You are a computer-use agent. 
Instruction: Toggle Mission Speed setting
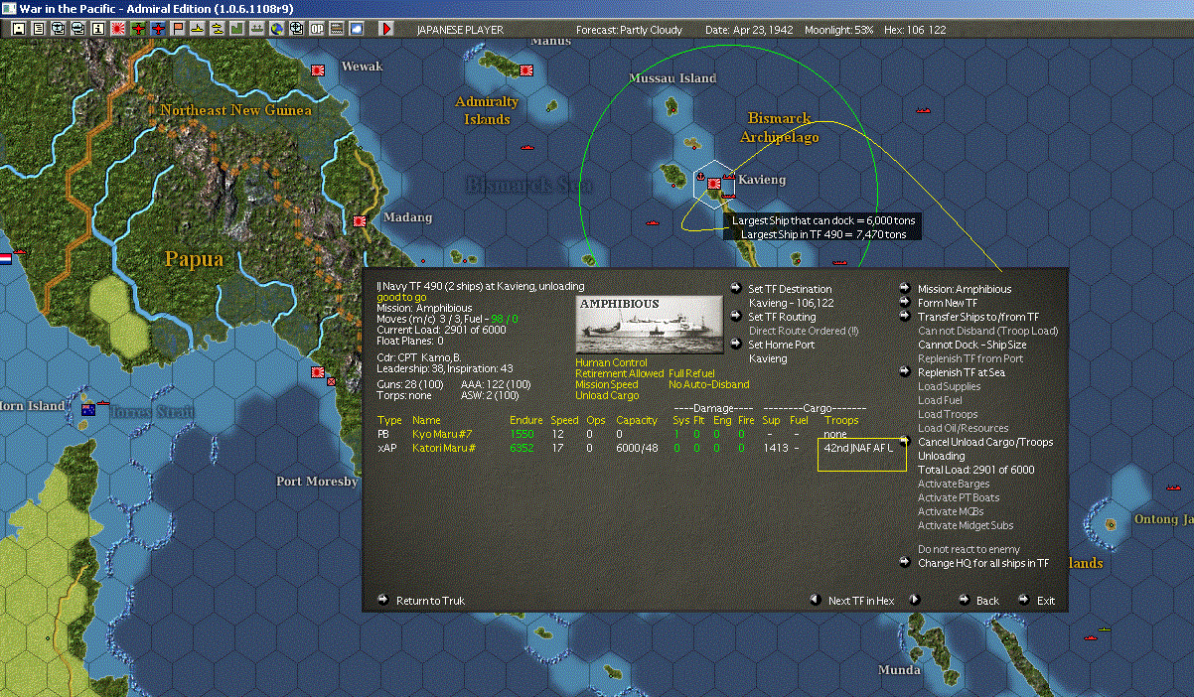coord(606,384)
